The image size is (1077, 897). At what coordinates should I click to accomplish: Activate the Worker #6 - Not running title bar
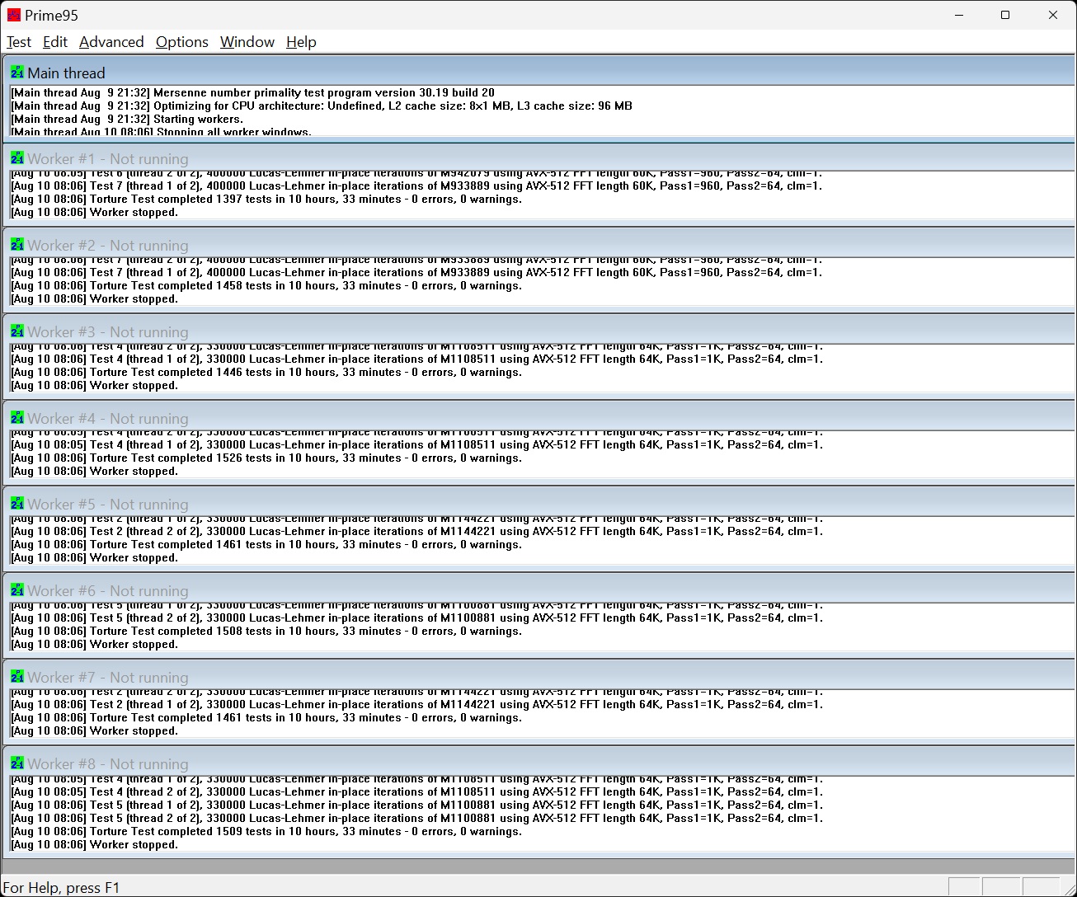pos(539,590)
